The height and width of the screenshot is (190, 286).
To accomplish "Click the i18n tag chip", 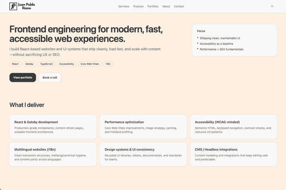I will (108, 64).
